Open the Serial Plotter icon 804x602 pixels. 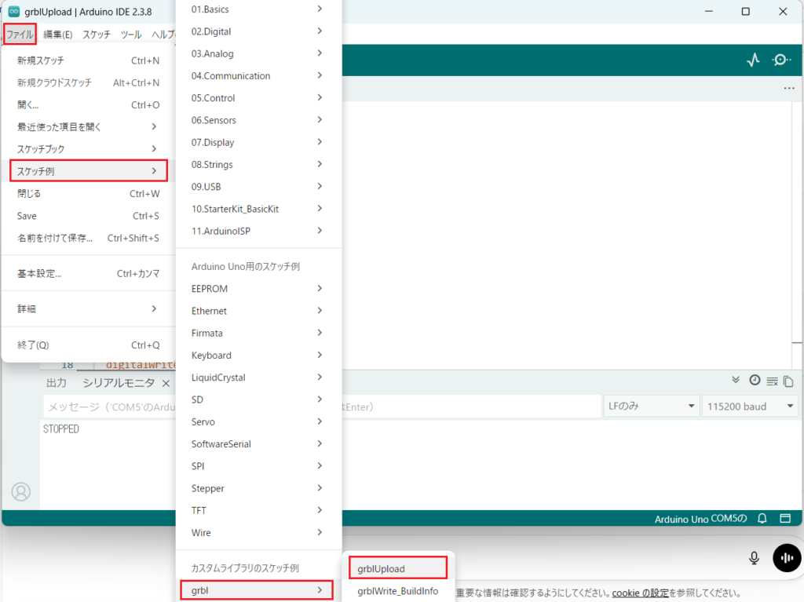[753, 60]
